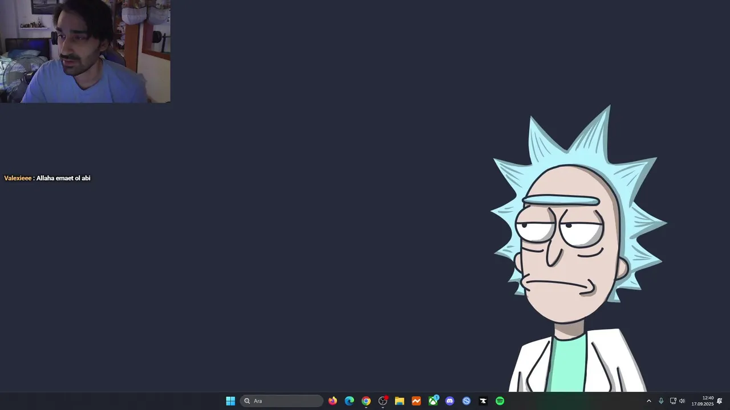
Task: Click the Ara search box
Action: pyautogui.click(x=282, y=401)
